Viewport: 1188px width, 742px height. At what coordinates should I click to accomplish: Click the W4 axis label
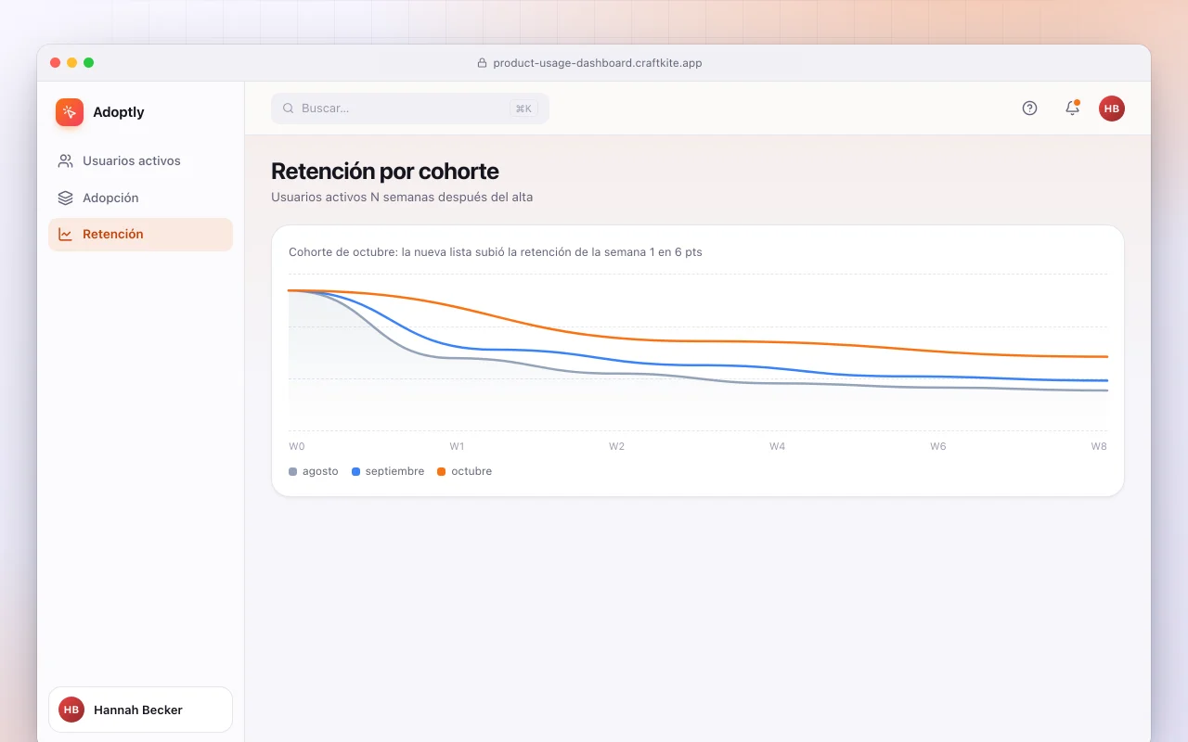pos(777,446)
